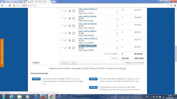This screenshot has width=177, height=99.
Task: Edit the 1GEwVY link with the pencil
Action: (66, 11)
